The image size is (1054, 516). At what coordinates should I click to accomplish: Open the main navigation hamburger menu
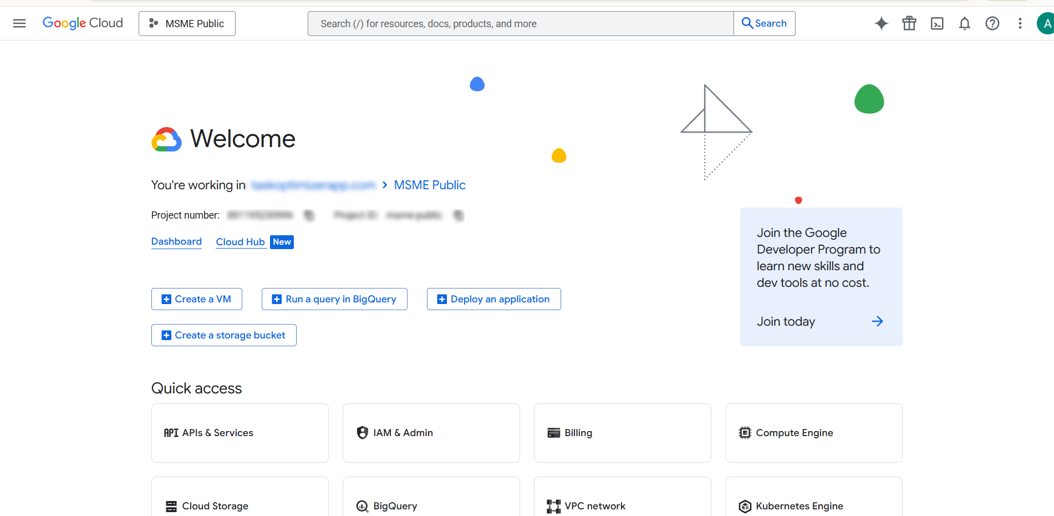pyautogui.click(x=19, y=23)
